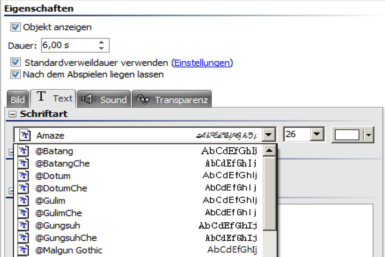Click the font icon beside @Gungsuh
This screenshot has height=257, width=385.
pyautogui.click(x=24, y=225)
